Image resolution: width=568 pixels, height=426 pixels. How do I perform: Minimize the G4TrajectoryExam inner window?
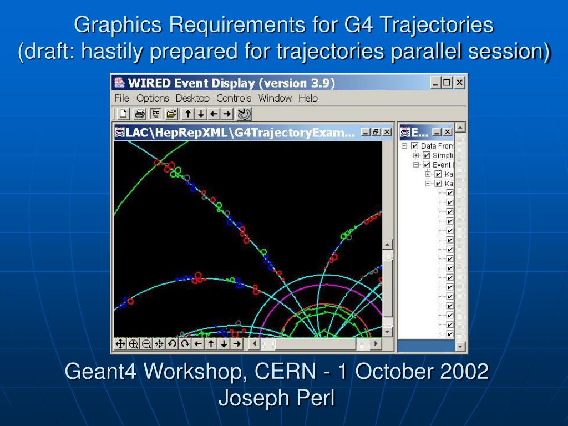[366, 132]
